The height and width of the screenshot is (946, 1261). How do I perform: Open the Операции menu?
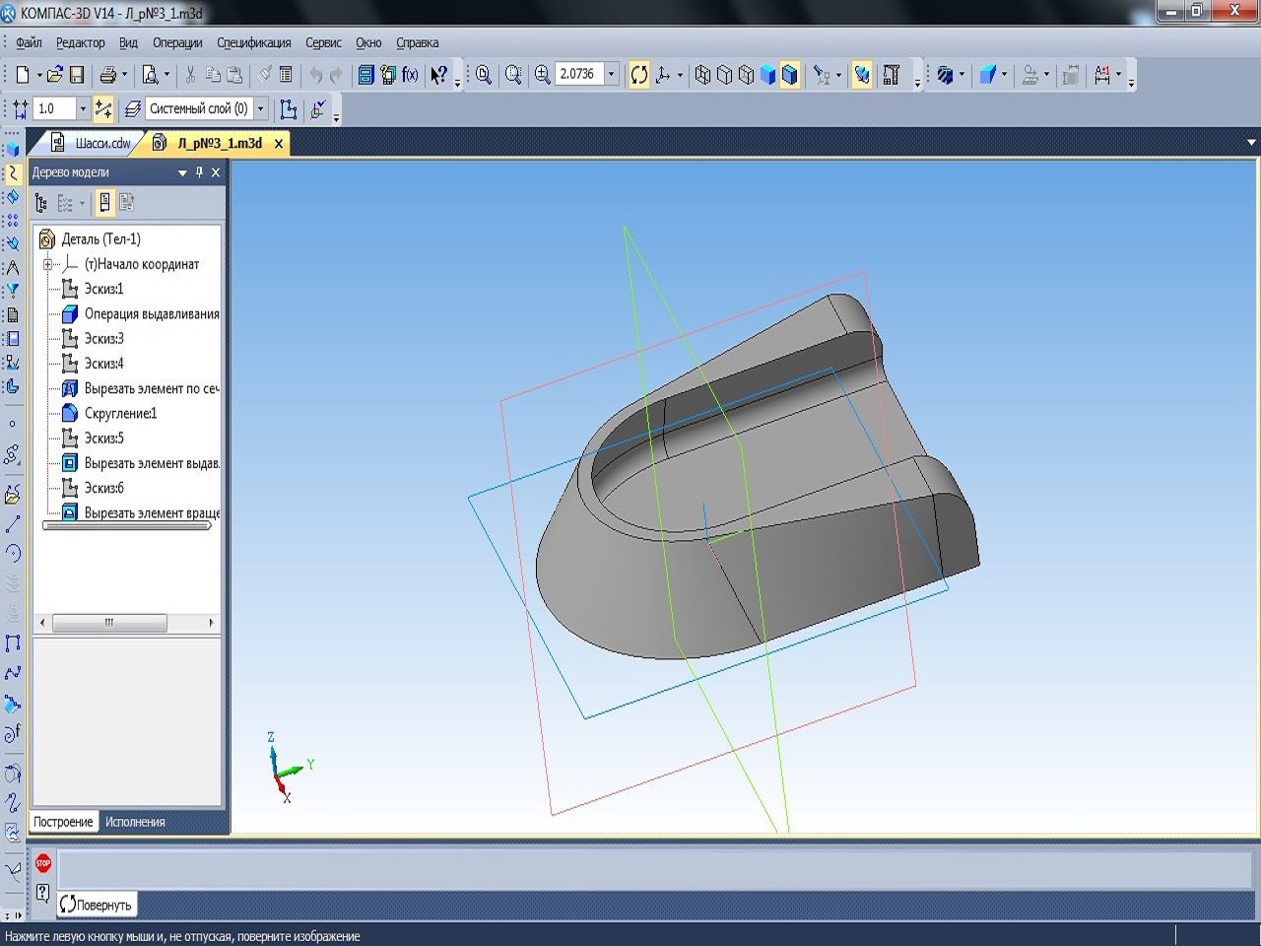[x=177, y=42]
